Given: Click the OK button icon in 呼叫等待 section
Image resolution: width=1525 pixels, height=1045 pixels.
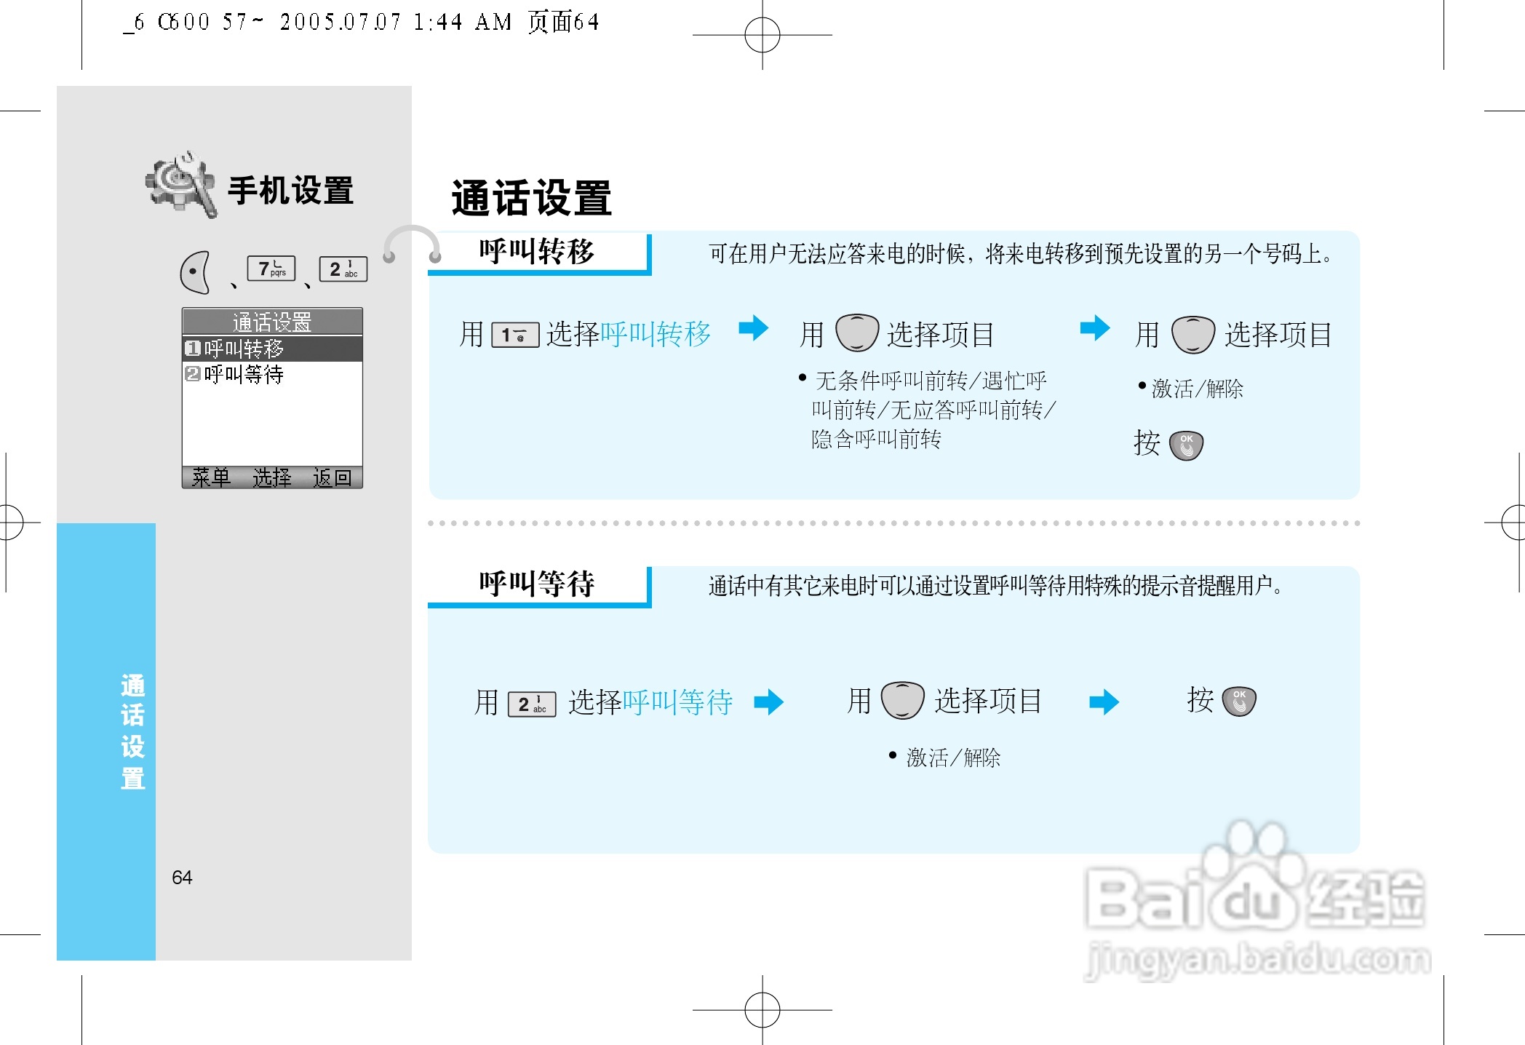Looking at the screenshot, I should point(1239,702).
